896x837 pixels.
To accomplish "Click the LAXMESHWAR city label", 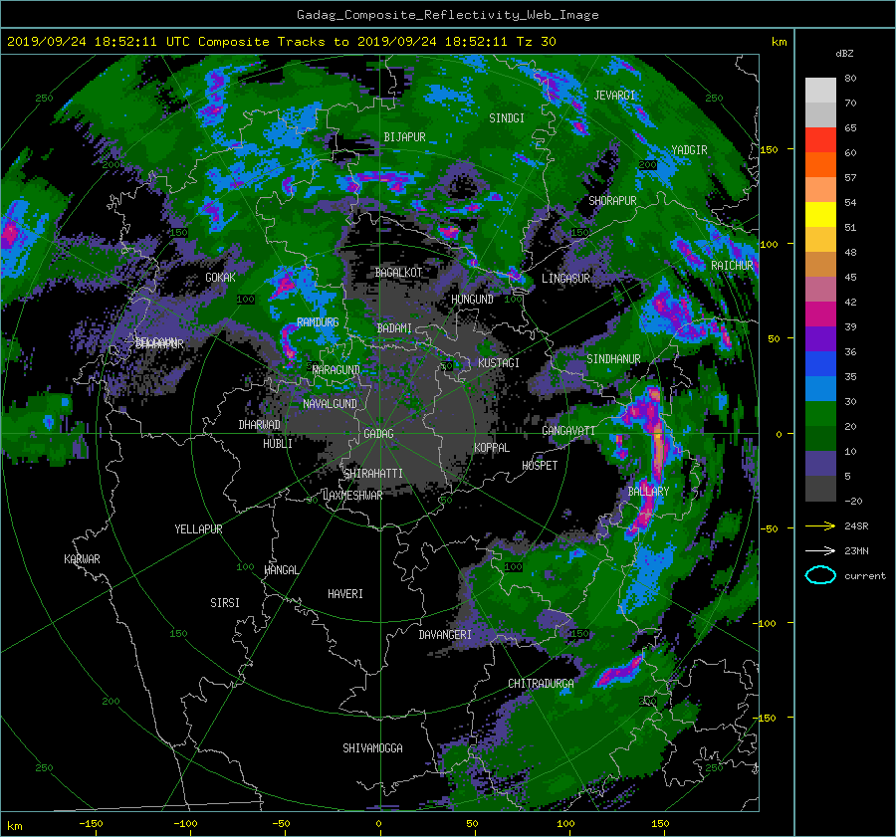I will coord(352,496).
